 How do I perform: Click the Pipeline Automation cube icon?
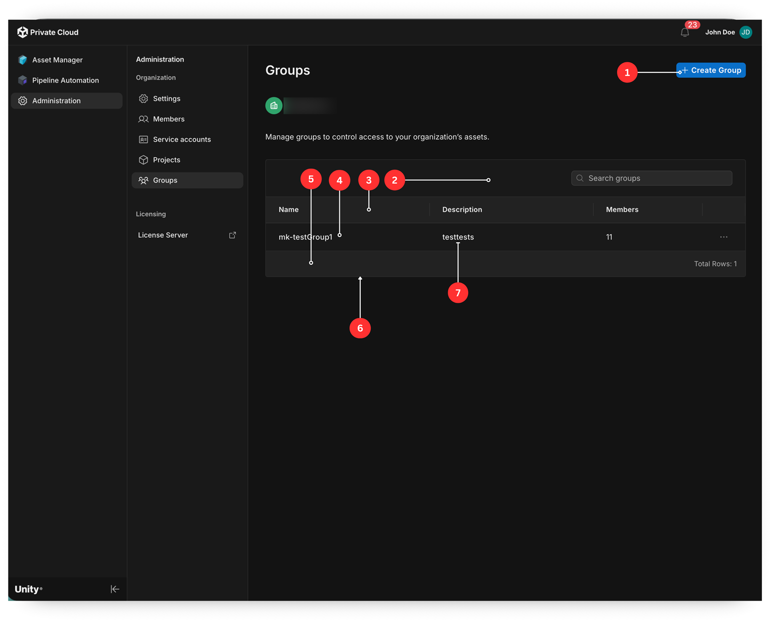coord(22,80)
